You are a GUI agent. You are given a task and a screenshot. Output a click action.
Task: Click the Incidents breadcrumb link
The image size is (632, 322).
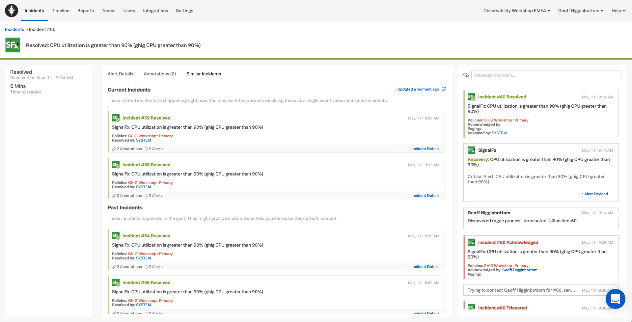click(14, 29)
